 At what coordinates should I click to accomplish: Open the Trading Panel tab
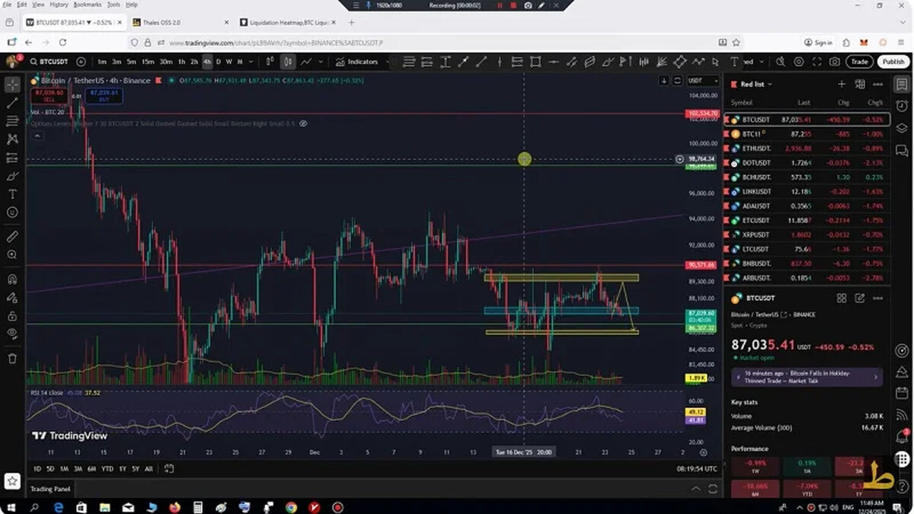[50, 489]
